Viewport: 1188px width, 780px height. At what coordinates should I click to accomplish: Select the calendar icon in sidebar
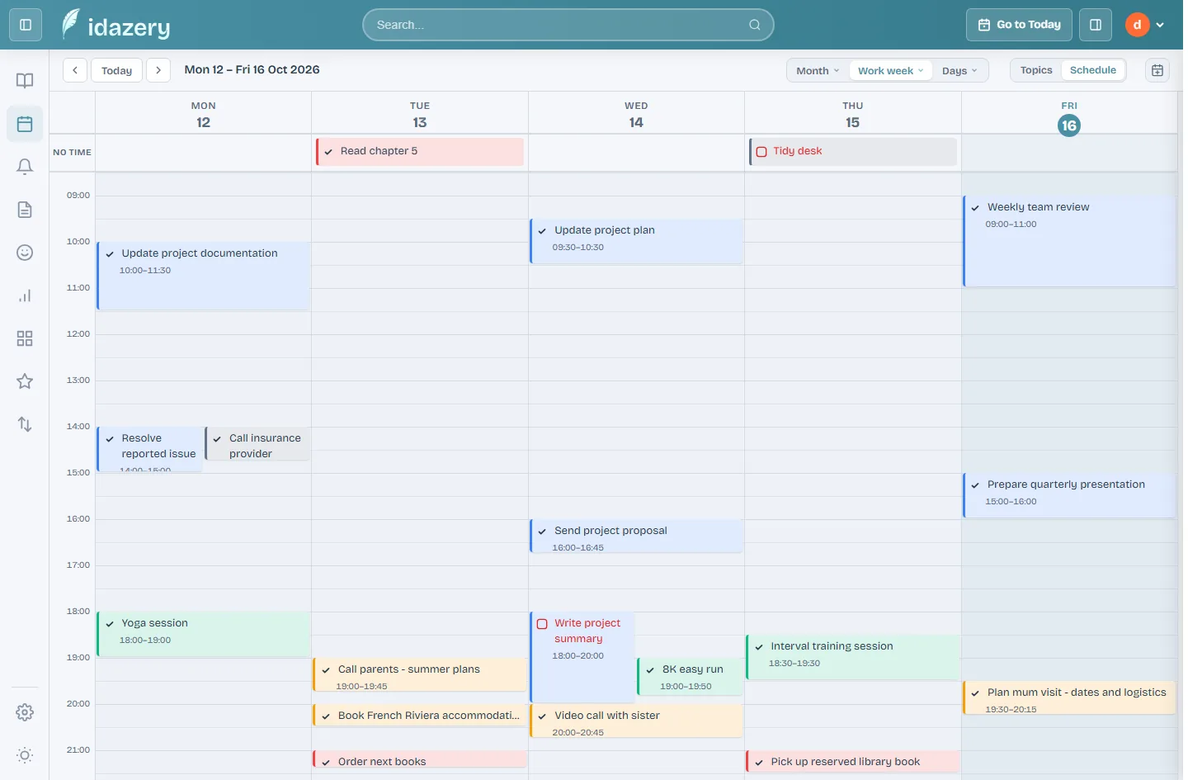(x=25, y=124)
